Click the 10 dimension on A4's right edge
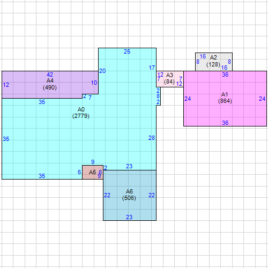This screenshot has height=268, width=268. point(94,83)
